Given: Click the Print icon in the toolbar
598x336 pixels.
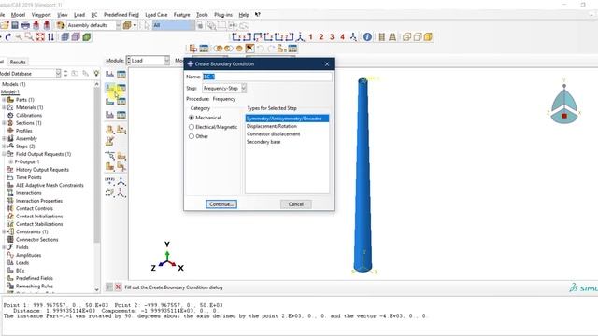Looking at the screenshot, I should click(25, 25).
